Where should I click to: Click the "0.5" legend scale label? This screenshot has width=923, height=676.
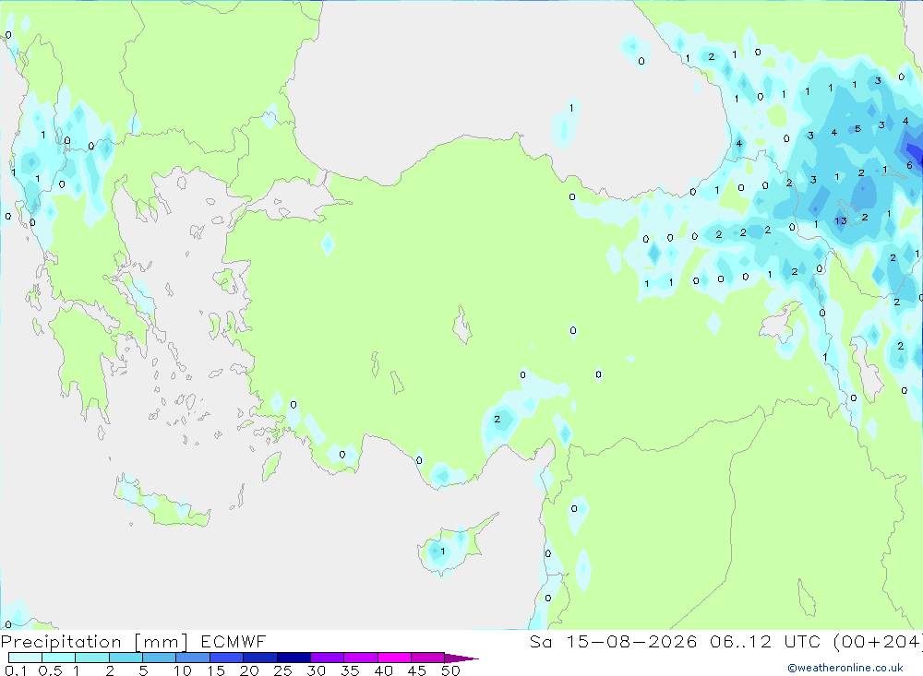point(51,670)
